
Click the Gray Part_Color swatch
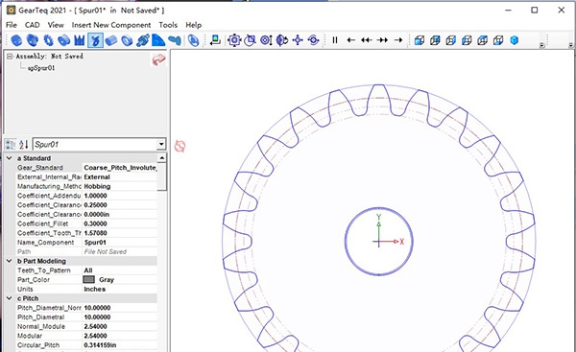pyautogui.click(x=89, y=280)
